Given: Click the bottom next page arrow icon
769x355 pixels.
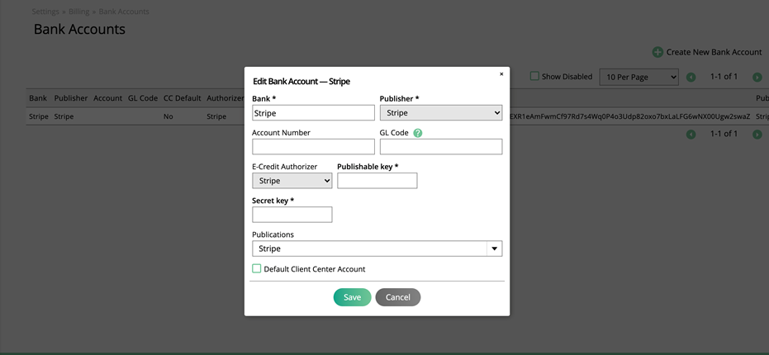Looking at the screenshot, I should 757,135.
